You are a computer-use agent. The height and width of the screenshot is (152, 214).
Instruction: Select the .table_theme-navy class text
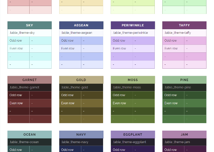coord(75,142)
